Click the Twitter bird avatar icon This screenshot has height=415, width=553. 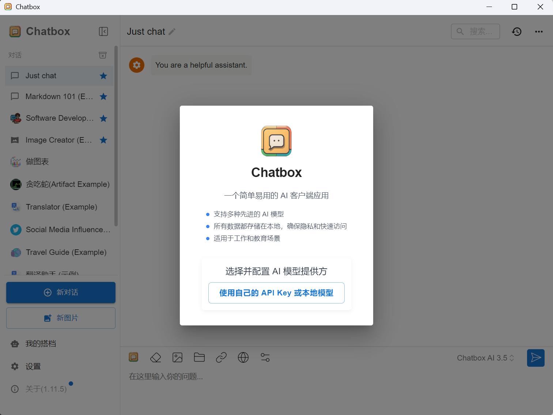coord(16,230)
